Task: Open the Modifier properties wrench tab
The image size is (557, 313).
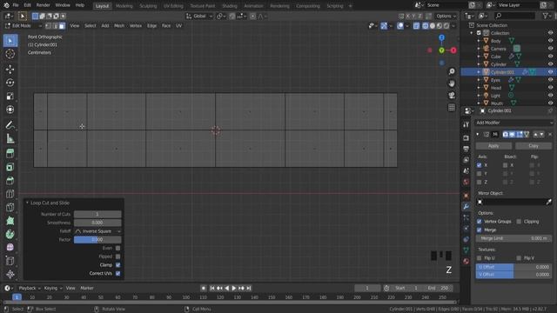Action: 466,207
